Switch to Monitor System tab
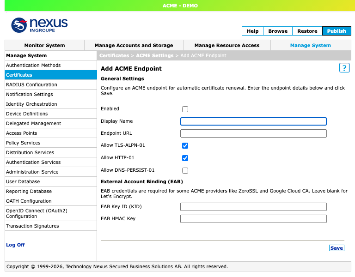This screenshot has width=355, height=277. [44, 45]
